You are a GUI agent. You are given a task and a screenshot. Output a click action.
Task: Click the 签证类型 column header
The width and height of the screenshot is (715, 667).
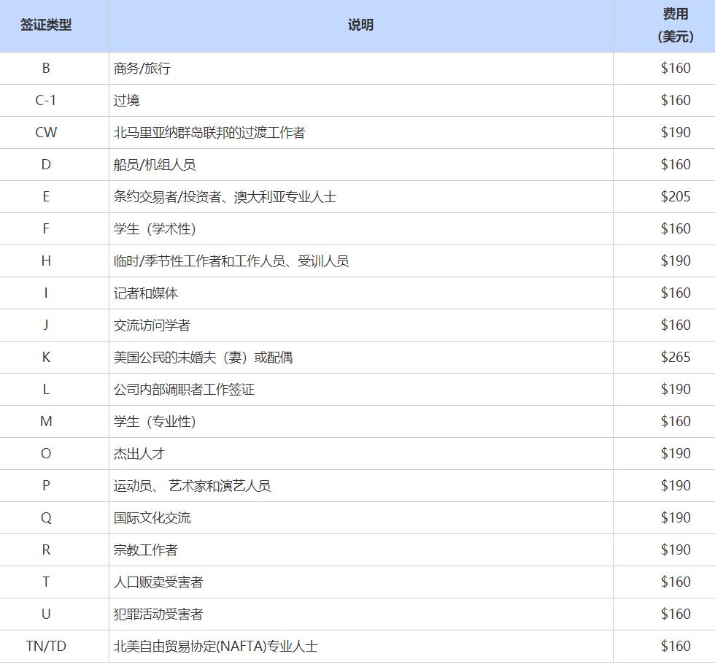46,26
